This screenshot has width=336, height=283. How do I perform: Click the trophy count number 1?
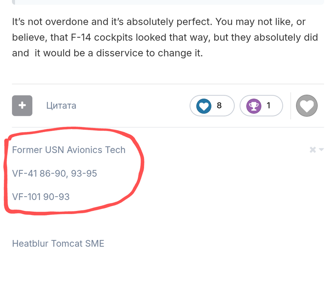tap(269, 106)
